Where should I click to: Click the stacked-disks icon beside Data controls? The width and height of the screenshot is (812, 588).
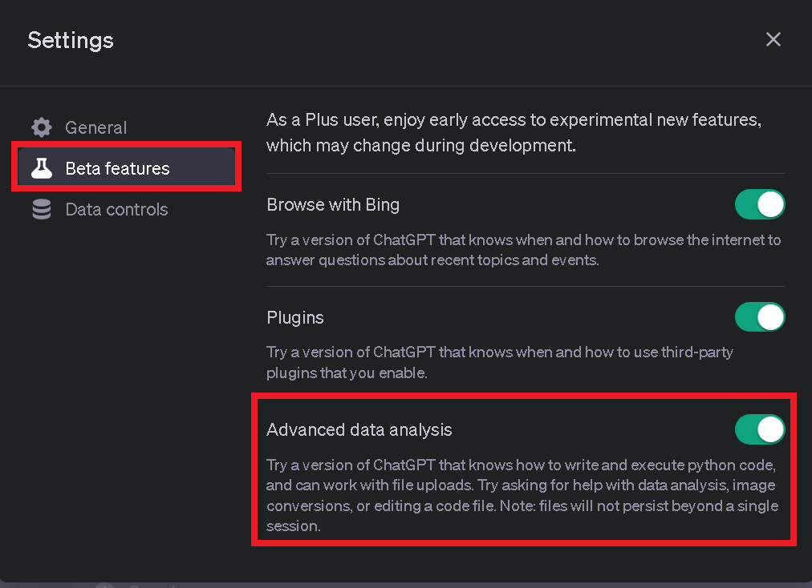click(x=41, y=209)
